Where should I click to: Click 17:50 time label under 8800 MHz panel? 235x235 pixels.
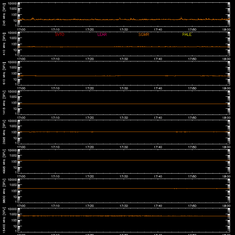(192, 206)
